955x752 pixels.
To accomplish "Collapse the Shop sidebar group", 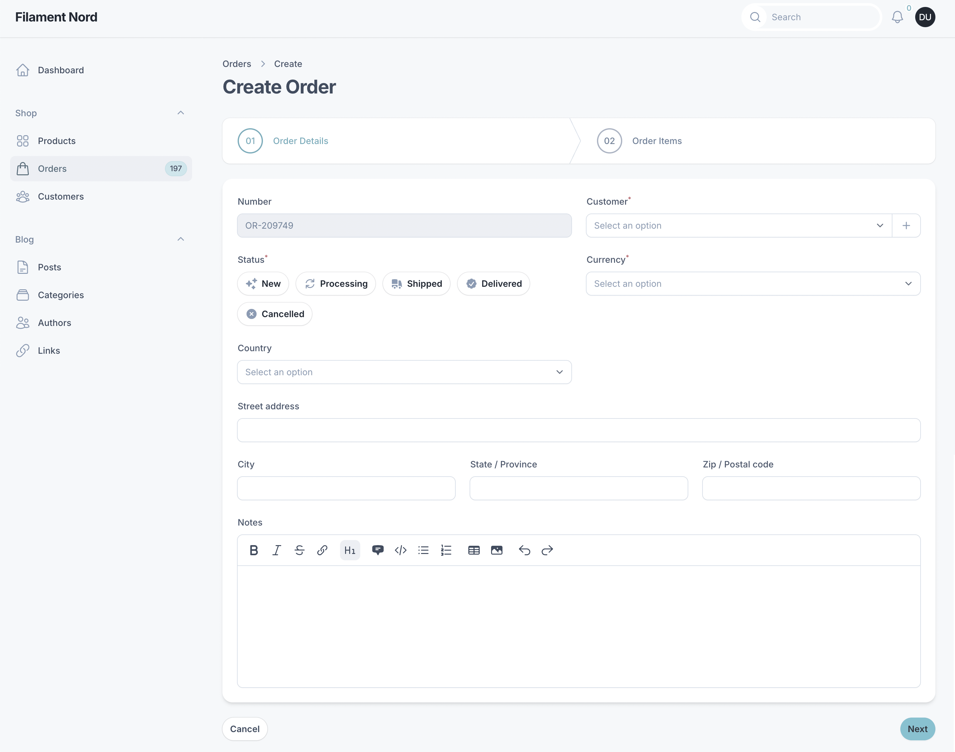I will [x=181, y=113].
